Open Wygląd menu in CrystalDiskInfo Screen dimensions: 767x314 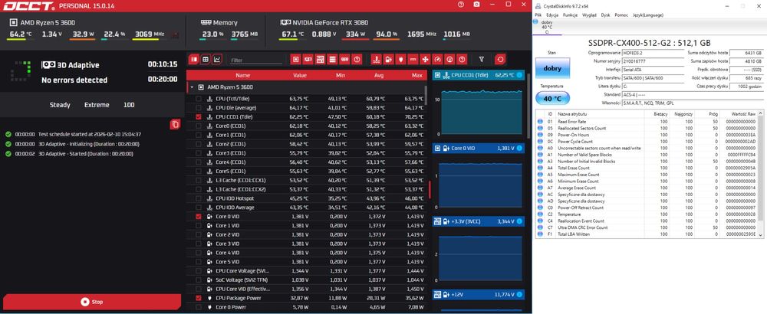point(589,15)
